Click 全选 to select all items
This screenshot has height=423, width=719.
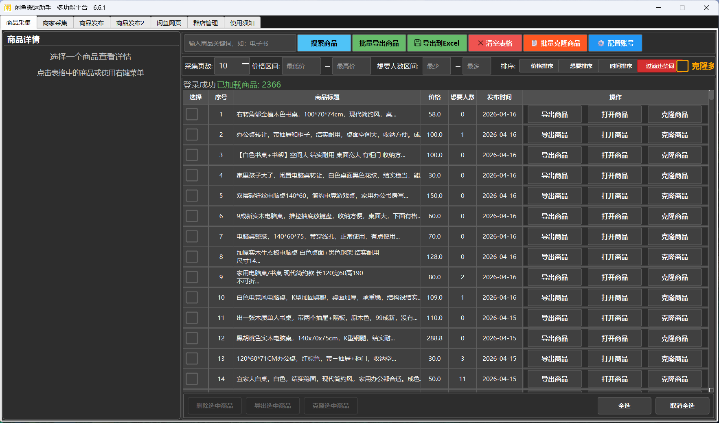(625, 406)
